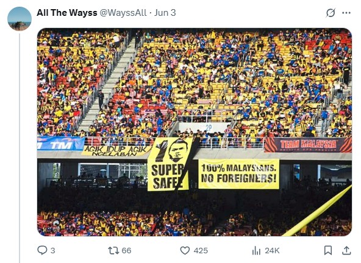Toggle repost via the 66 count

126,250
